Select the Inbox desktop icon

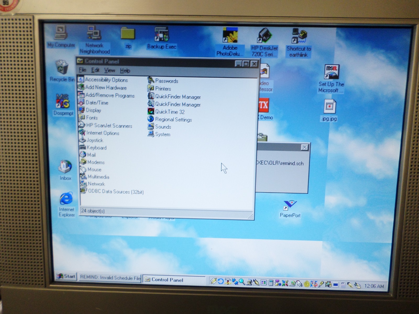point(65,170)
